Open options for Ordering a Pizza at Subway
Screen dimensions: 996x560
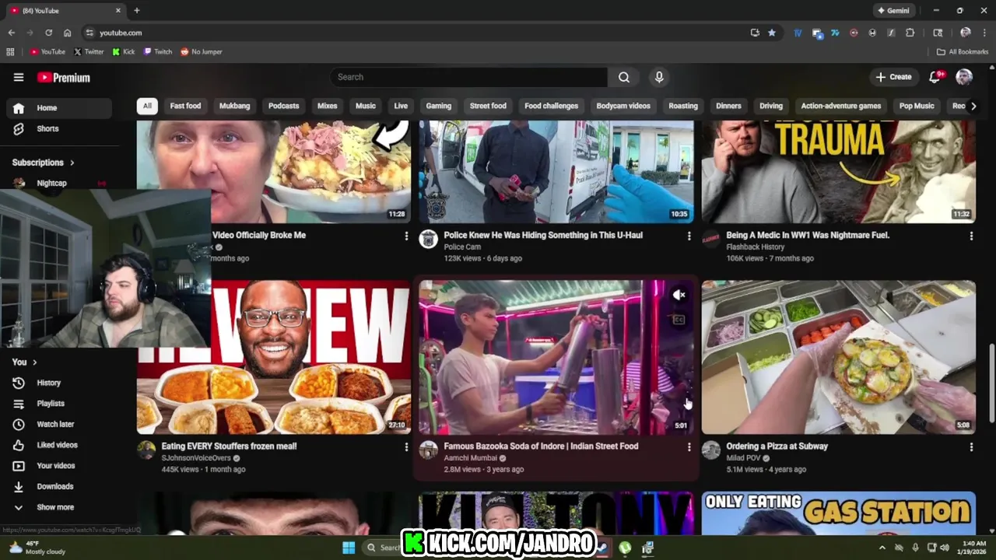[971, 447]
